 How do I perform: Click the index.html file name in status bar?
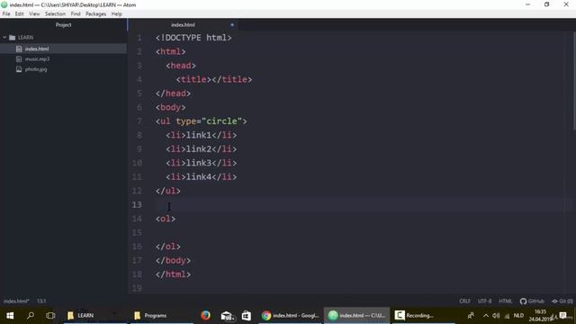pos(16,301)
